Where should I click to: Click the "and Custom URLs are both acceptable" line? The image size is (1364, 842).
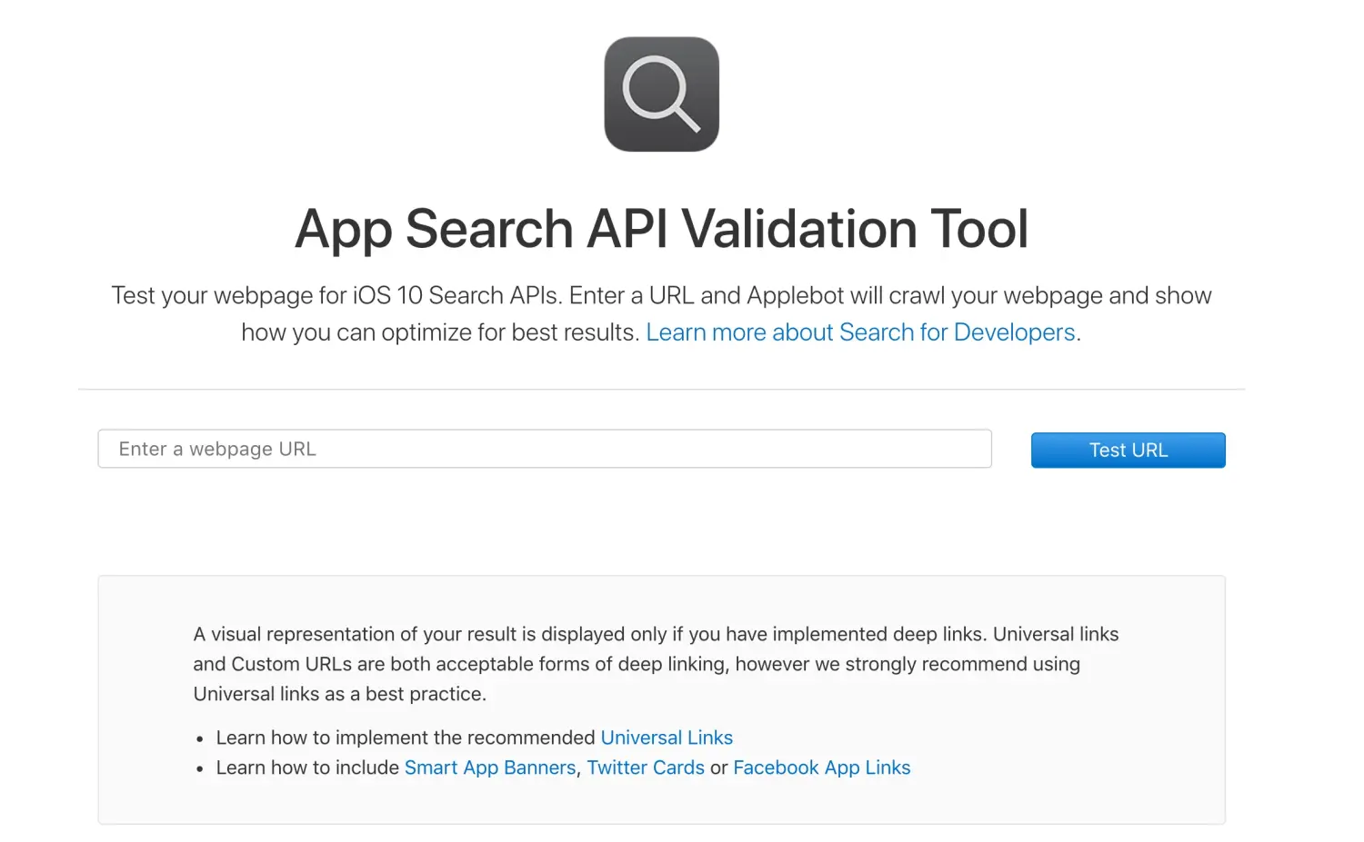(x=636, y=664)
